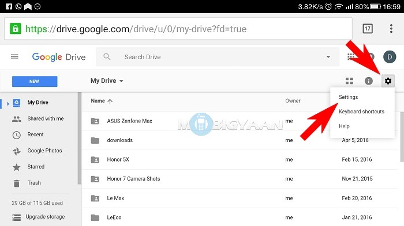Click the Honor 7 Camera Shots folder icon
404x226 pixels.
[x=95, y=179]
